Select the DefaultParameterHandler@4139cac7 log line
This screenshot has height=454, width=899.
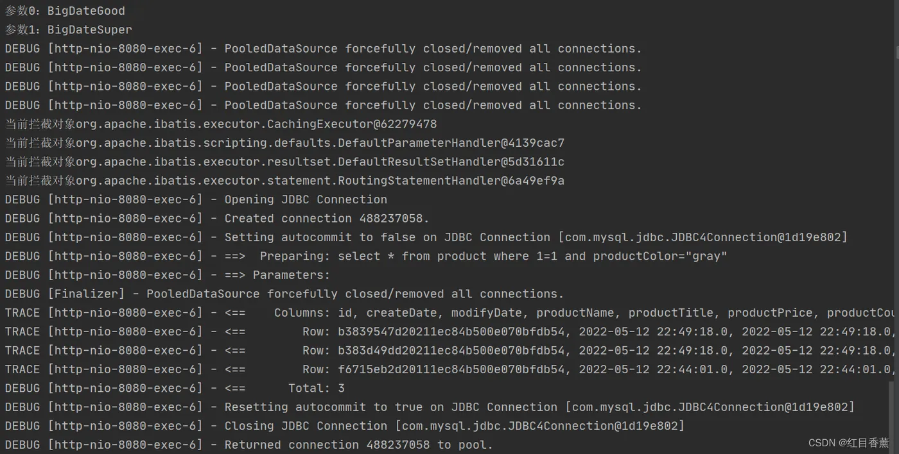click(284, 143)
